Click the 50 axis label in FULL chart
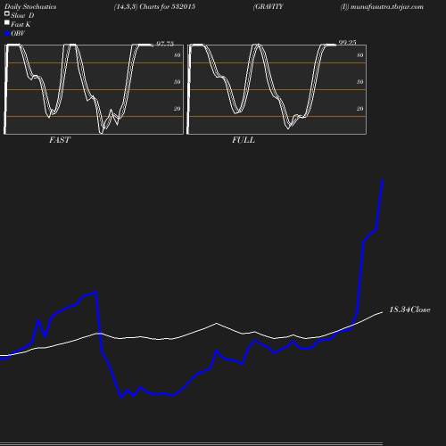 [x=360, y=82]
